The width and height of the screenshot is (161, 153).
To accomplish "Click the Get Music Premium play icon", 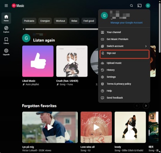I will click(102, 39).
